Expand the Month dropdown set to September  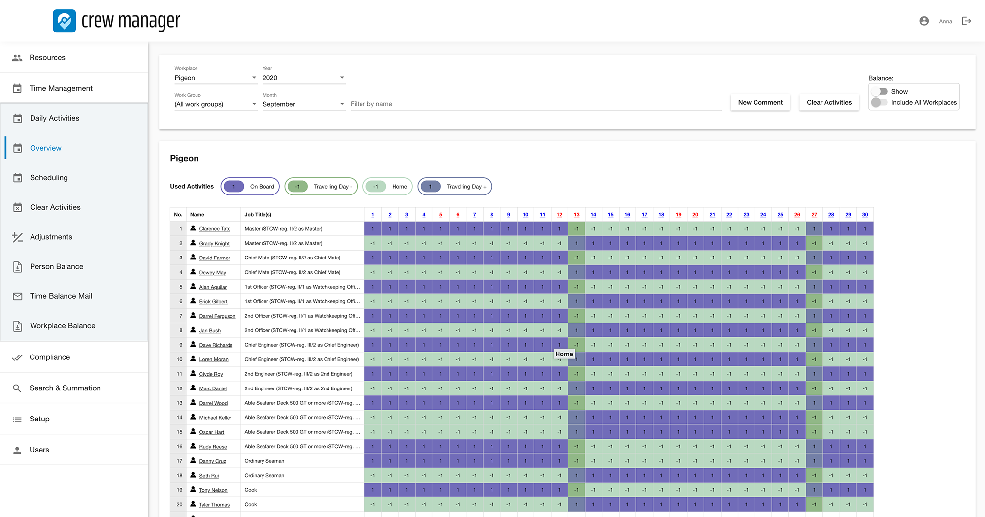(303, 104)
